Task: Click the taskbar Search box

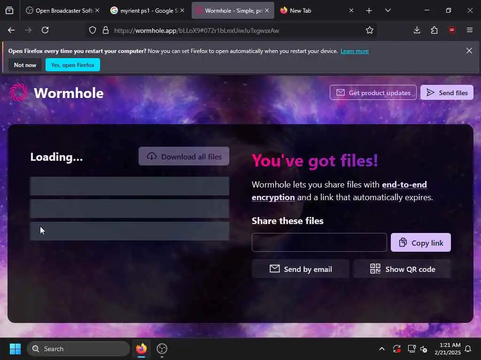Action: 78,349
